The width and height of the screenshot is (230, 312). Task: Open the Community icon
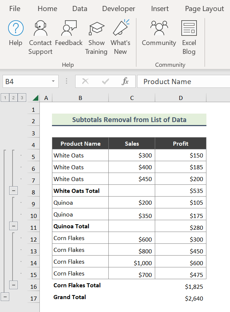click(159, 28)
